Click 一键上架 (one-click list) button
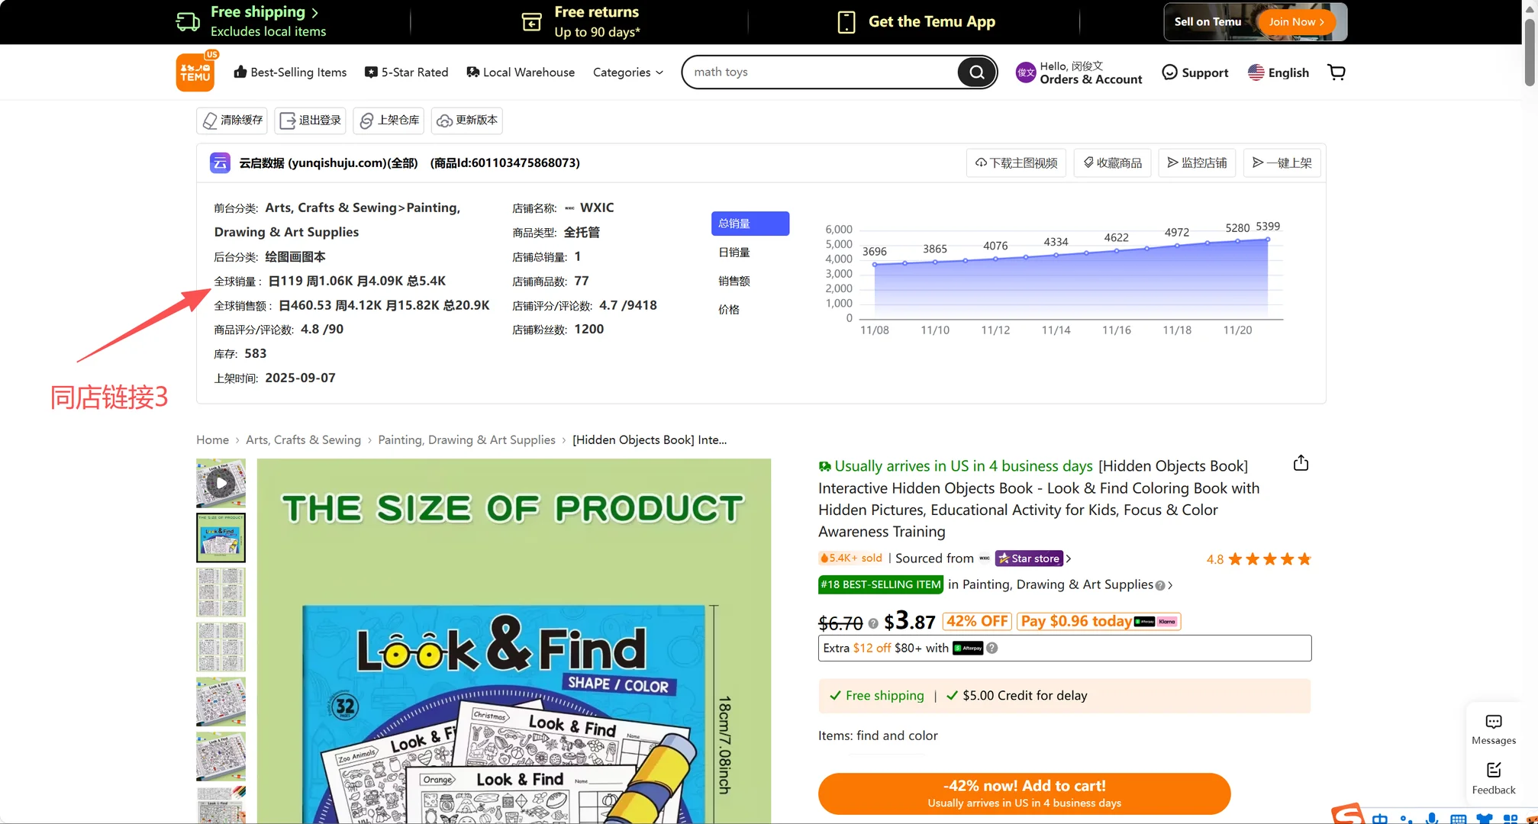The width and height of the screenshot is (1538, 824). pos(1282,163)
